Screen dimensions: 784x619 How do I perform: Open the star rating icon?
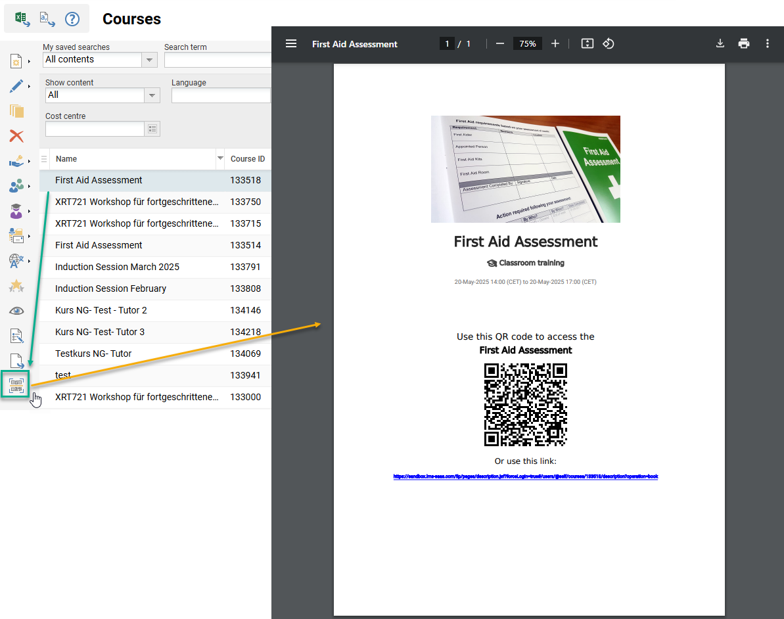[16, 285]
